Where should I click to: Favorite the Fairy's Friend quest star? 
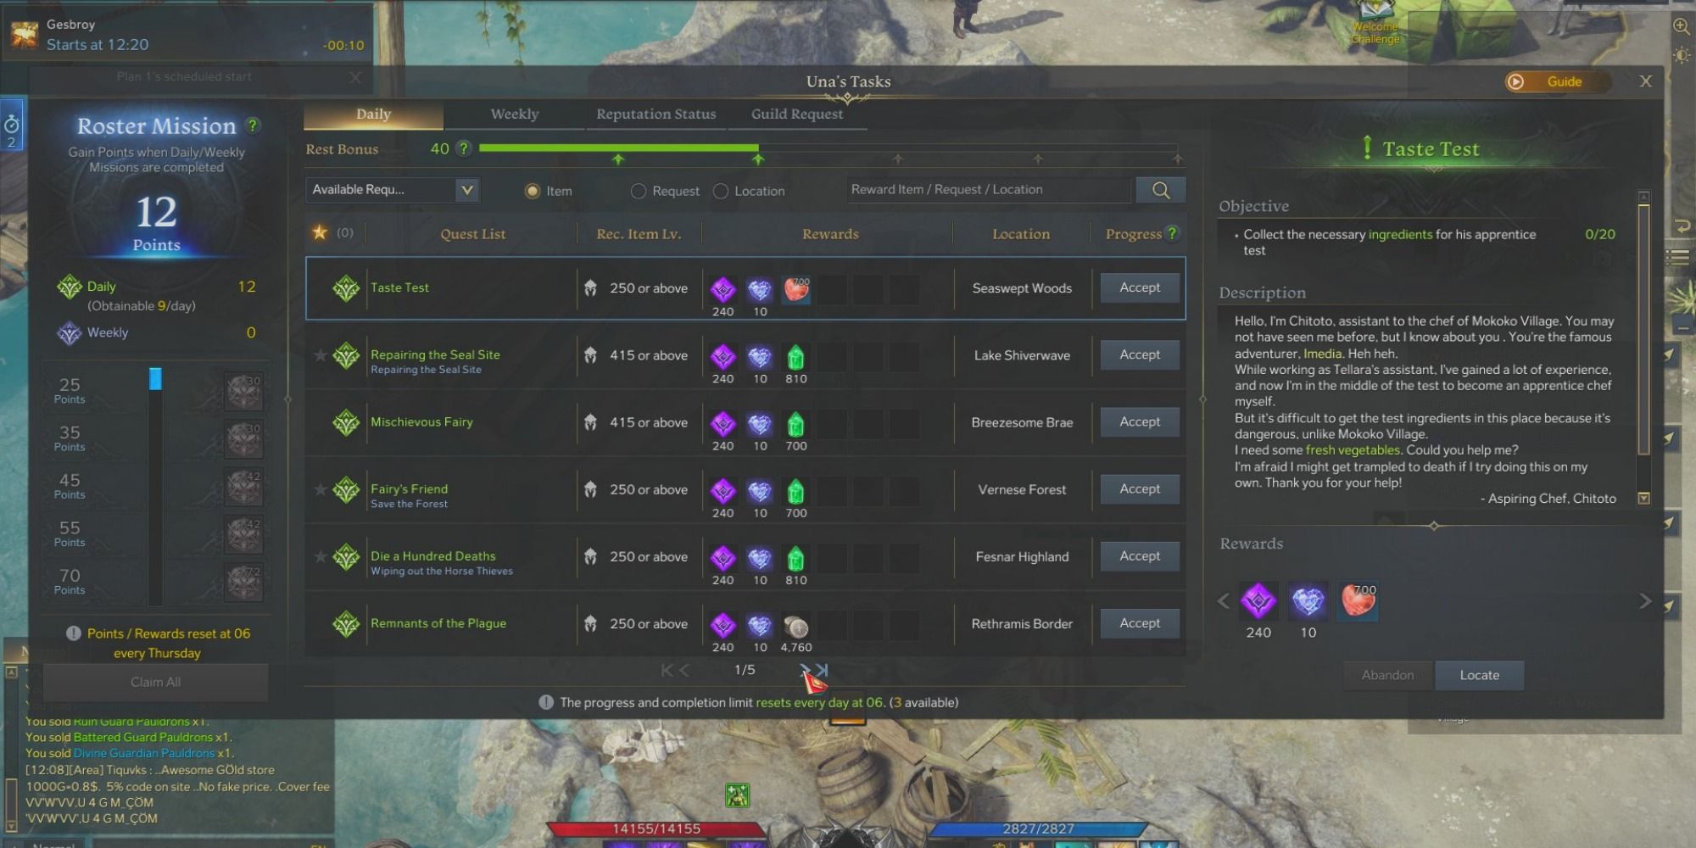pyautogui.click(x=320, y=489)
